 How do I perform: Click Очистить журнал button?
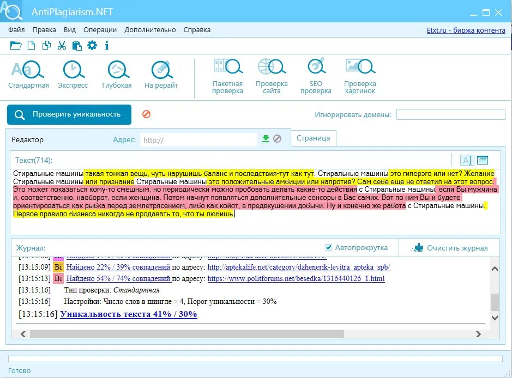(x=450, y=248)
